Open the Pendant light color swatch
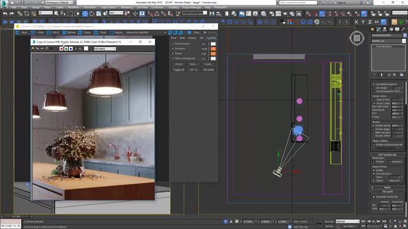Image resolution: width=408 pixels, height=229 pixels. pos(213,48)
